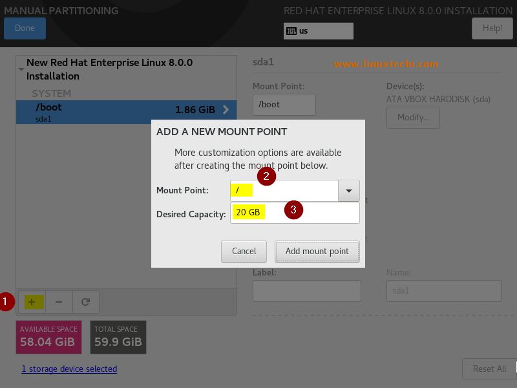
Task: Click the ATA VBOX HARDDISK (sda) device text
Action: 438,99
